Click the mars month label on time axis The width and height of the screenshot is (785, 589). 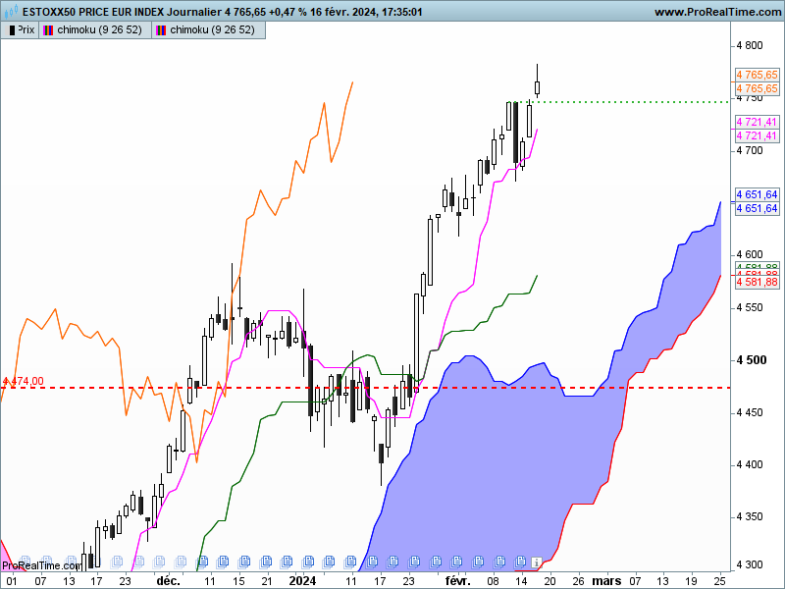(606, 581)
